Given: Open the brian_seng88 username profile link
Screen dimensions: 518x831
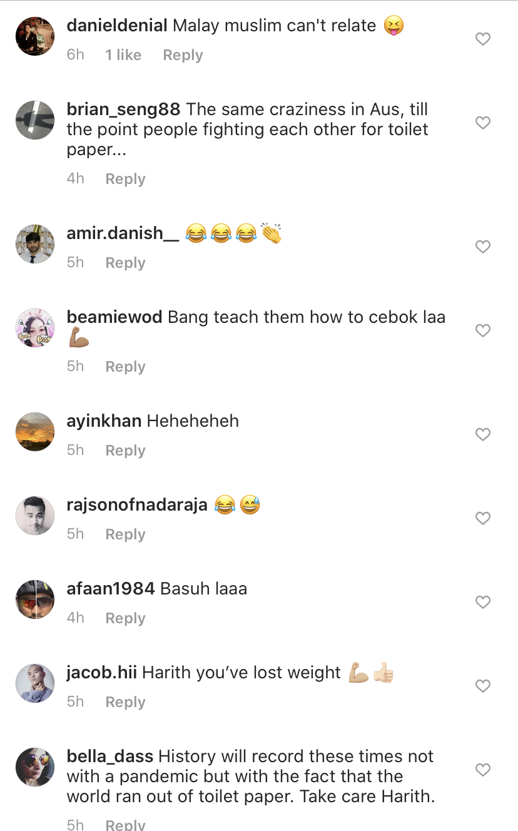Looking at the screenshot, I should (123, 110).
